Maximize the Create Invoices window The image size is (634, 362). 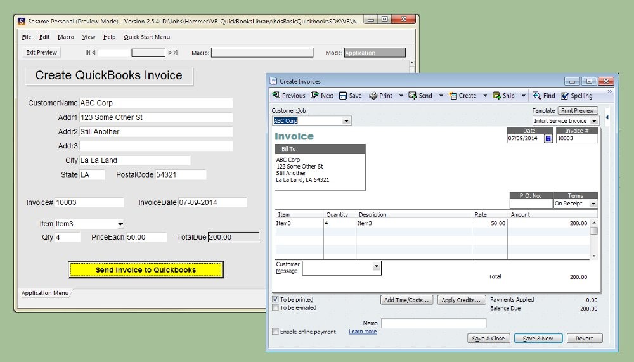coord(589,81)
